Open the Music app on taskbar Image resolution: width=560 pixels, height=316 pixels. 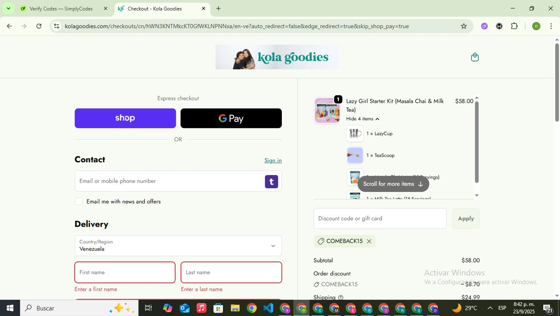(201, 308)
